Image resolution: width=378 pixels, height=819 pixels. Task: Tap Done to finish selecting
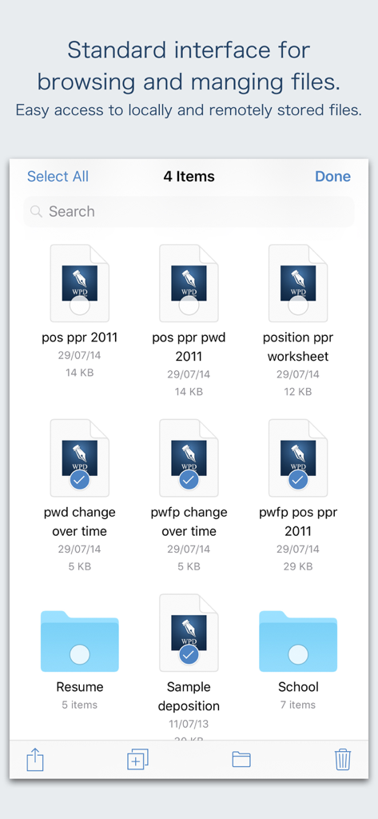click(x=332, y=177)
